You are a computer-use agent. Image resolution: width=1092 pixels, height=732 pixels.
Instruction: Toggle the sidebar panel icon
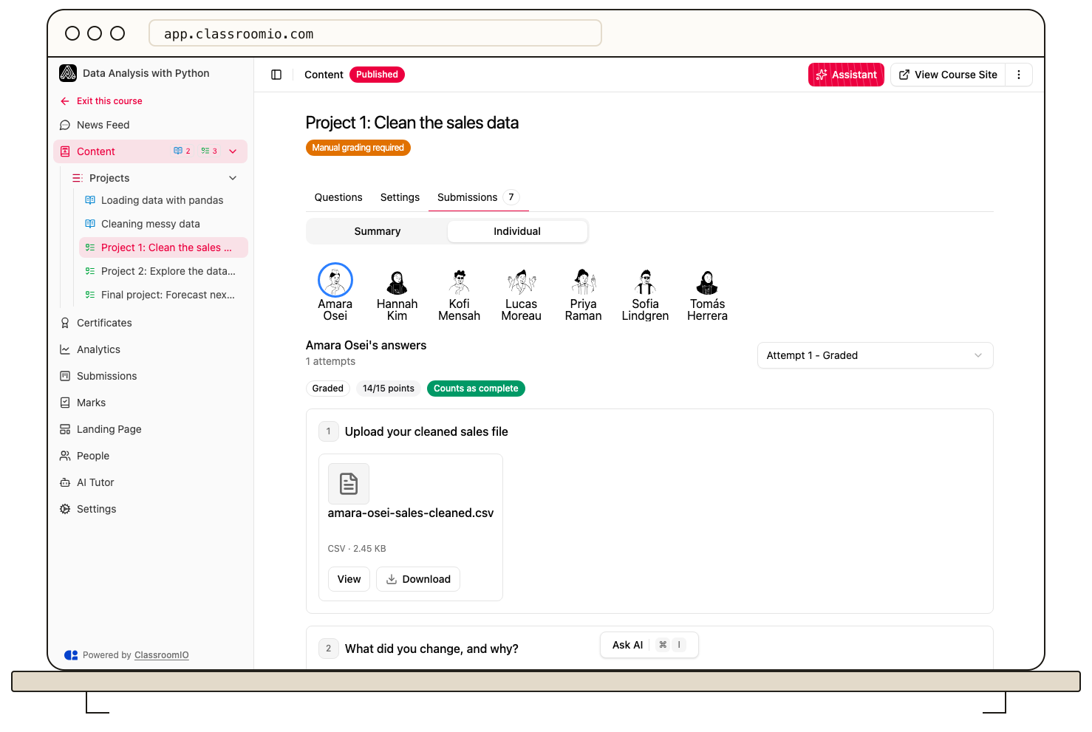[x=276, y=75]
